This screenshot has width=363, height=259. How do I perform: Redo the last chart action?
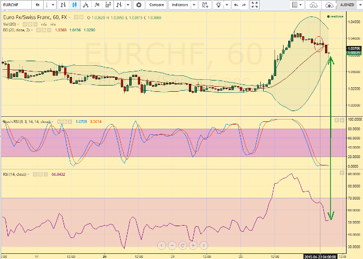point(243,5)
